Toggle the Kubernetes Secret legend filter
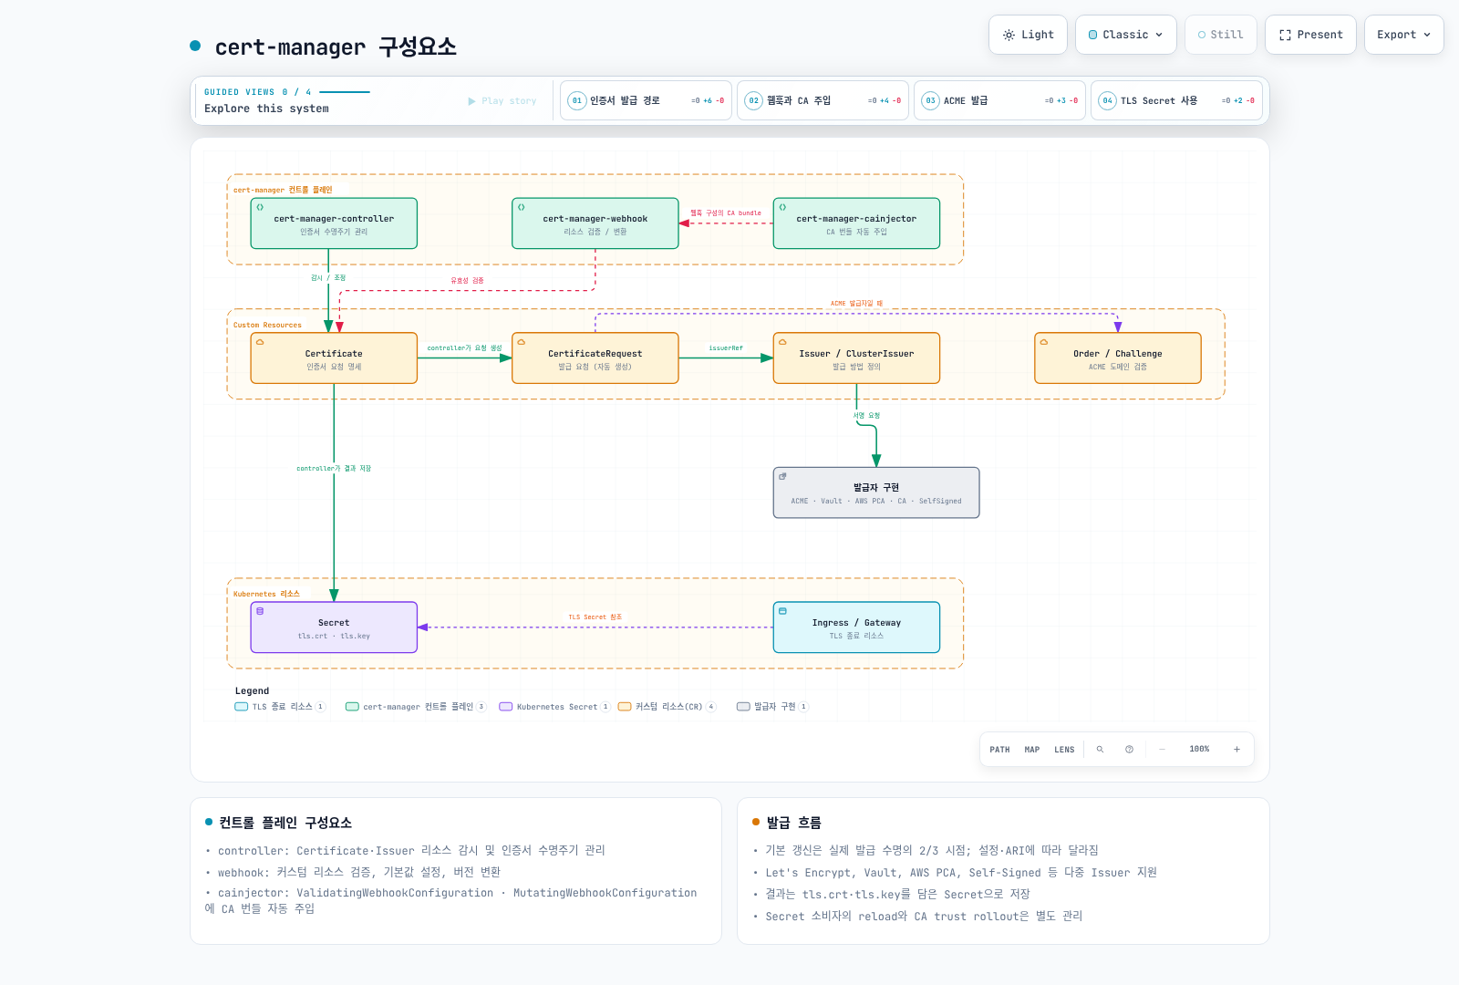 point(554,707)
